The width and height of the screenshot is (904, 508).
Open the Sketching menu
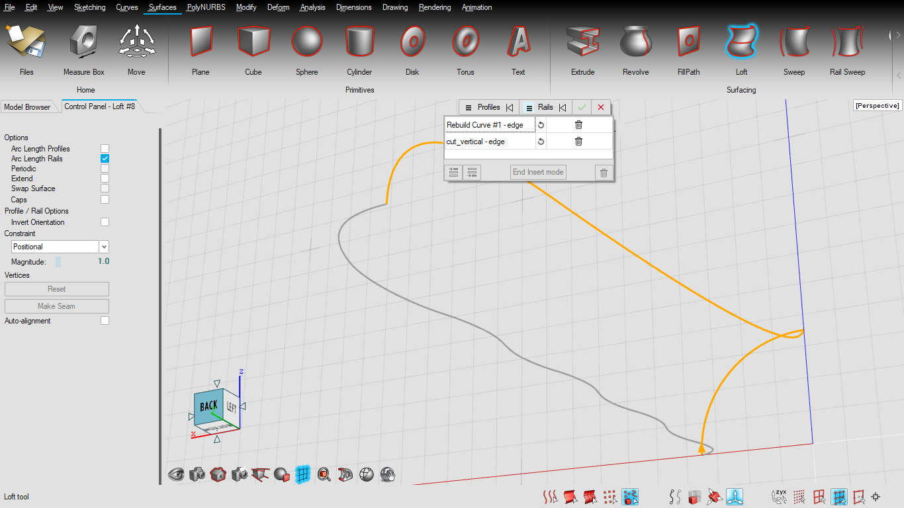point(90,7)
